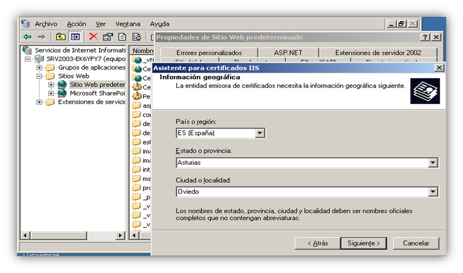Select the _vti globe item in the list
This screenshot has height=273, width=463.
coord(142,60)
